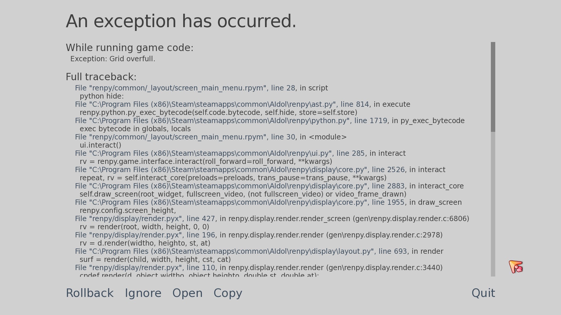
Task: Copy the traceback text
Action: point(228,293)
